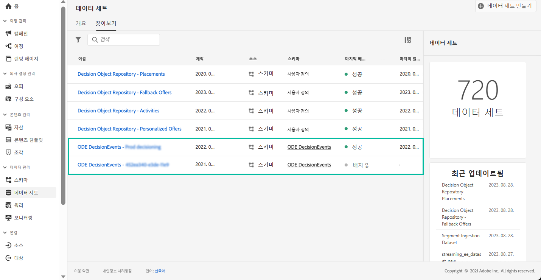This screenshot has width=541, height=280.
Task: Open Decision Object Repository - Placements dataset
Action: (121, 74)
